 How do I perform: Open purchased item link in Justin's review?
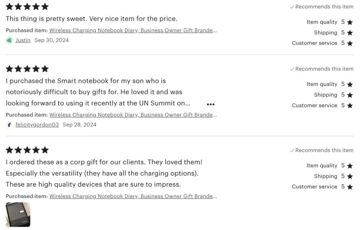coord(133,30)
